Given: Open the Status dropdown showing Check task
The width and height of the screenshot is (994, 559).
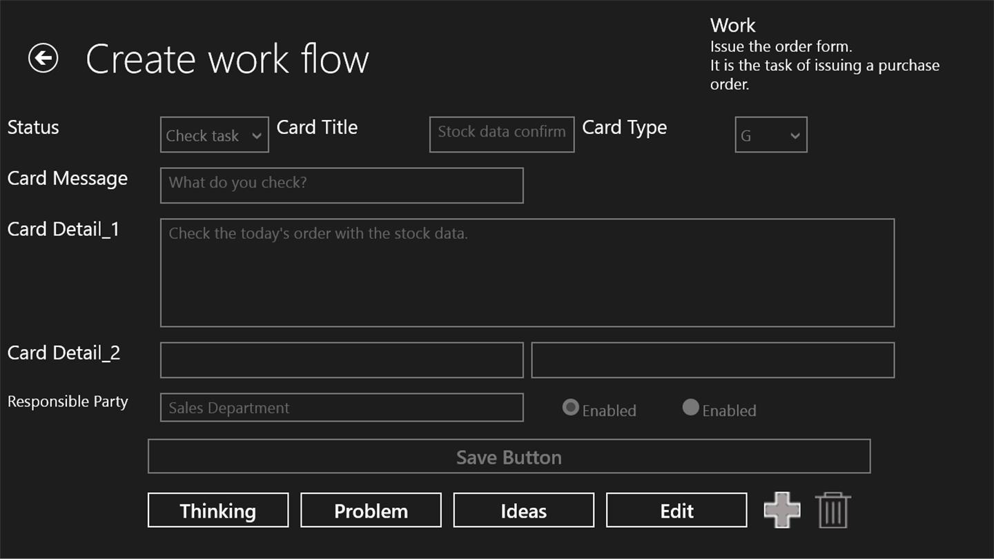Looking at the screenshot, I should (215, 135).
